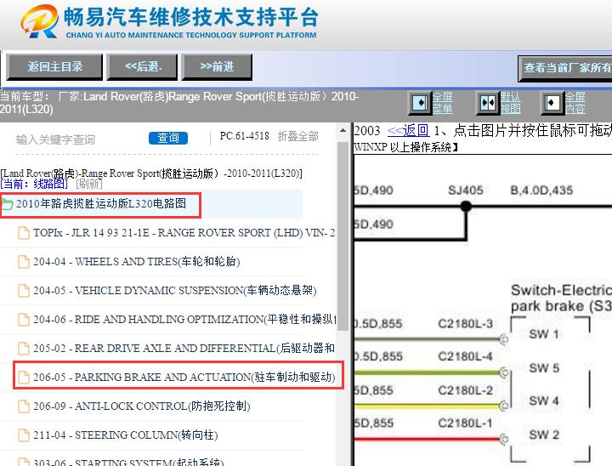Click the document icon beside 206-05 entry
Image resolution: width=612 pixels, height=466 pixels.
[24, 378]
